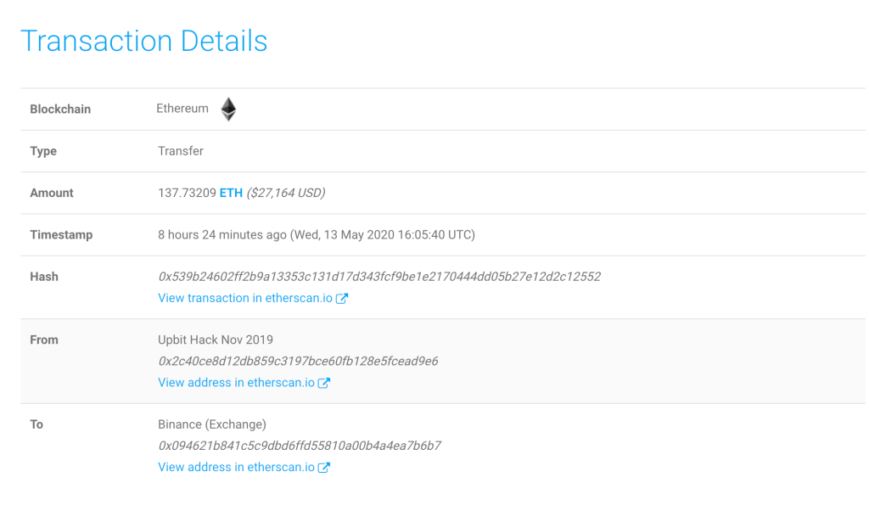869x511 pixels.
Task: Click the 137.73209 amount number
Action: click(x=187, y=193)
